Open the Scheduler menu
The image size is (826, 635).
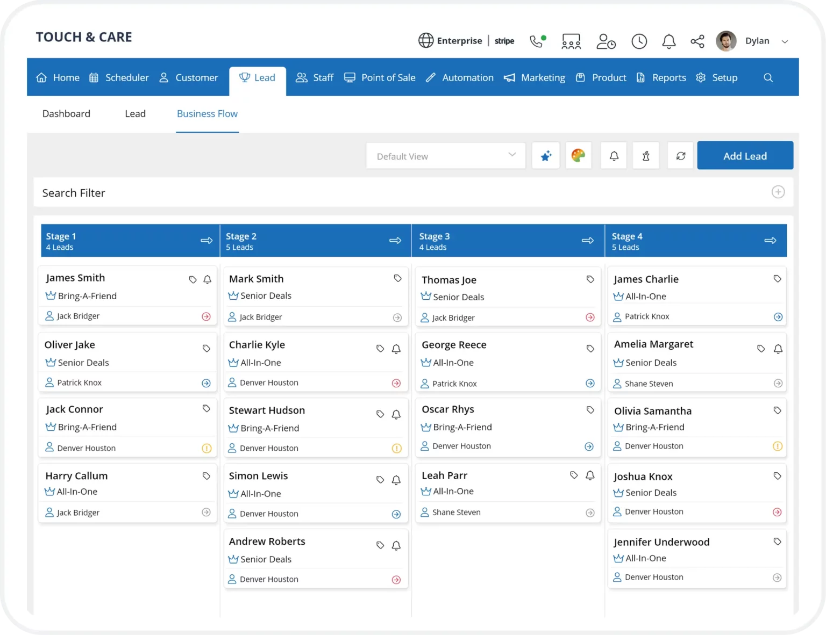(x=119, y=78)
